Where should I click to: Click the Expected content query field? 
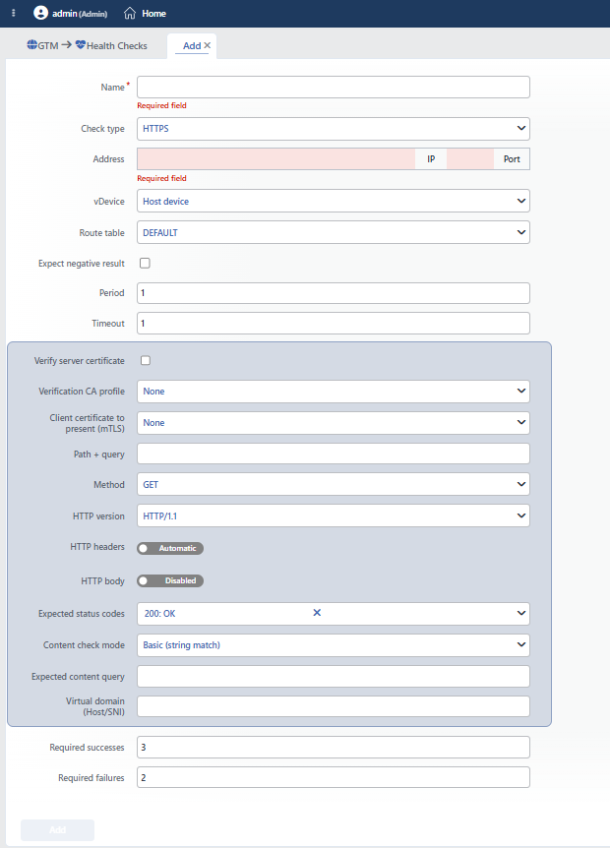334,676
